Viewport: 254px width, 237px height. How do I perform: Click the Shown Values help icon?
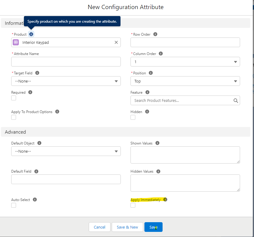click(x=157, y=143)
